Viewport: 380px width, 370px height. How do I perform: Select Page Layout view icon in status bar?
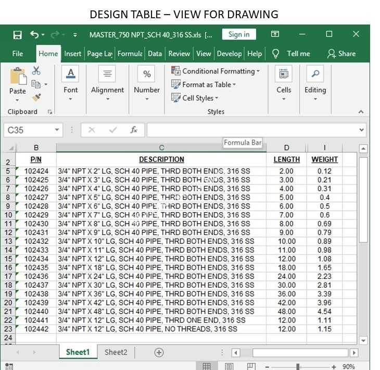tap(229, 366)
